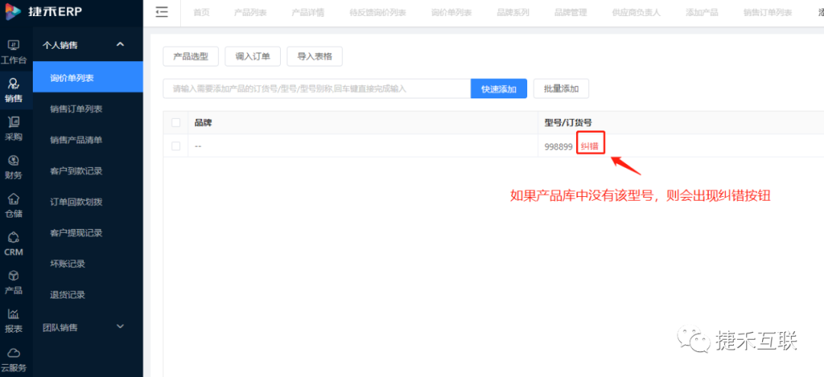Tick the checkbox for row 998899
This screenshot has width=824, height=377.
tap(176, 147)
